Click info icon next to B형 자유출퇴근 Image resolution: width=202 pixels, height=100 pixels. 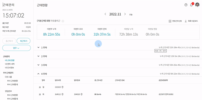click(63, 21)
